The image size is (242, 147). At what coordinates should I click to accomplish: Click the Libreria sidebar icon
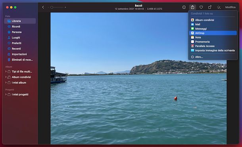[9, 21]
